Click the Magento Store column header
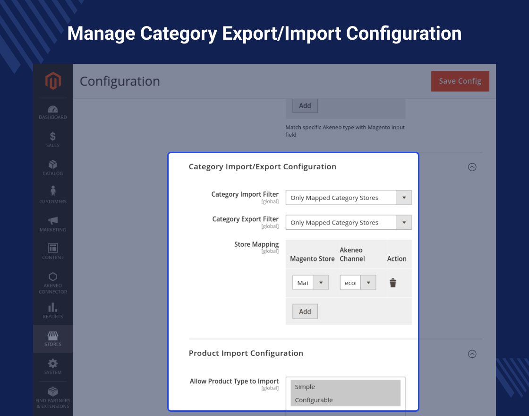Image resolution: width=529 pixels, height=416 pixels. [x=312, y=259]
